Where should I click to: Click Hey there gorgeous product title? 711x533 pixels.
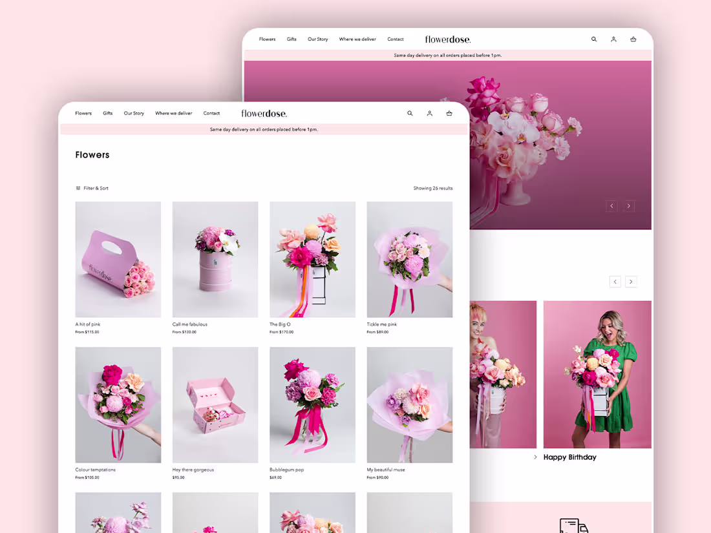(193, 470)
